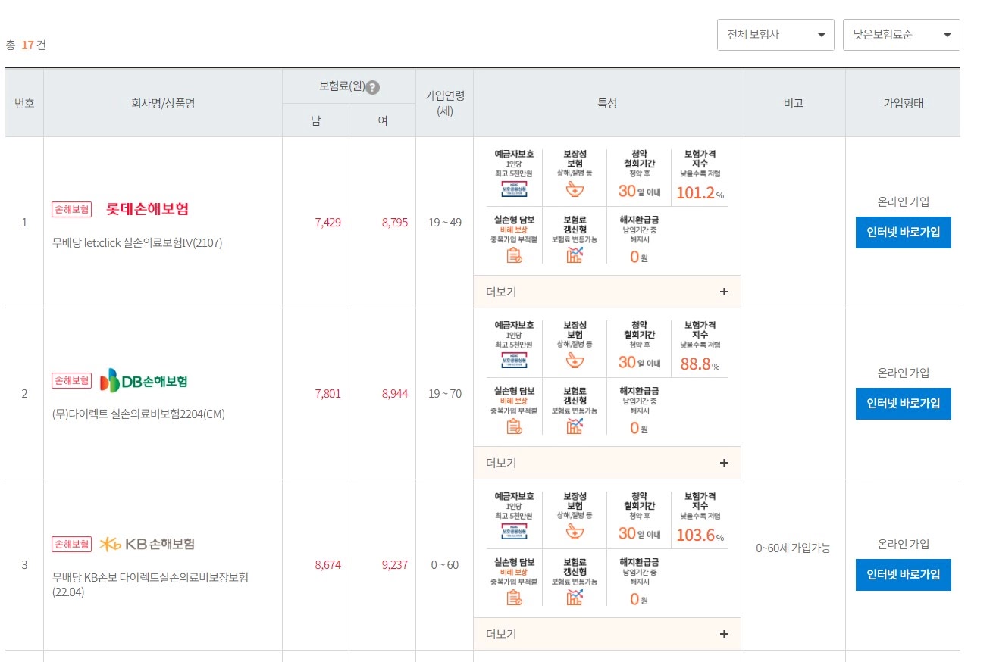Click the 보험료 갱신형 chart icon in 롯데 row
Image resolution: width=993 pixels, height=662 pixels.
(575, 254)
